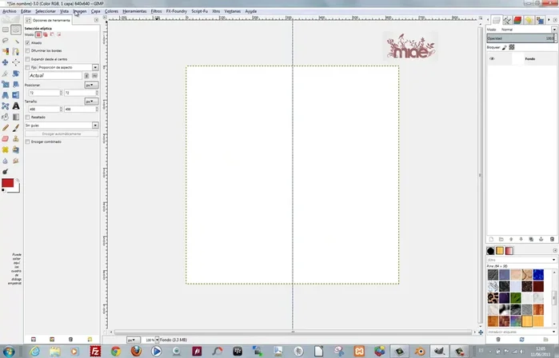Screen dimensions: 559x358
Task: Click the red foreground color swatch
Action: [x=8, y=184]
